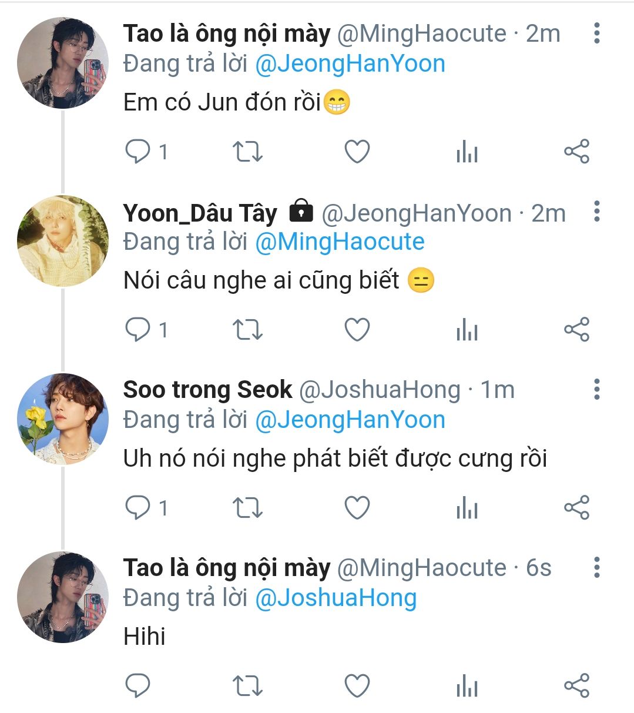Share the 'Hihi' tweet
The height and width of the screenshot is (713, 634).
576,686
